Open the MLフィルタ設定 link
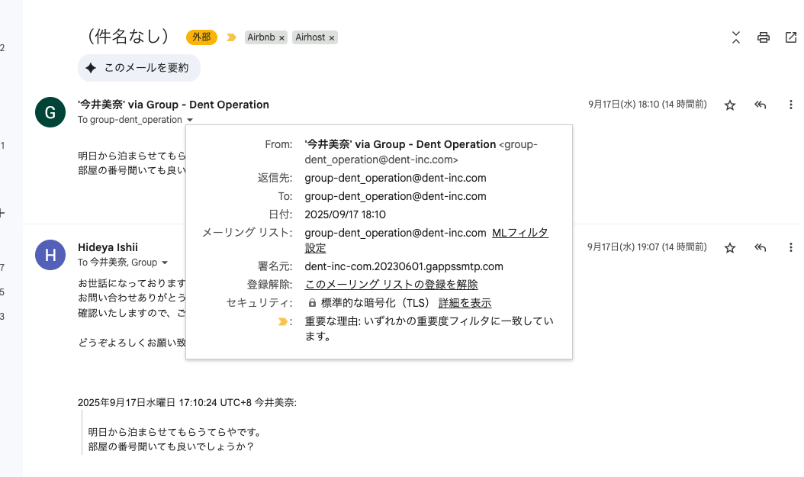The image size is (804, 477). tap(519, 233)
